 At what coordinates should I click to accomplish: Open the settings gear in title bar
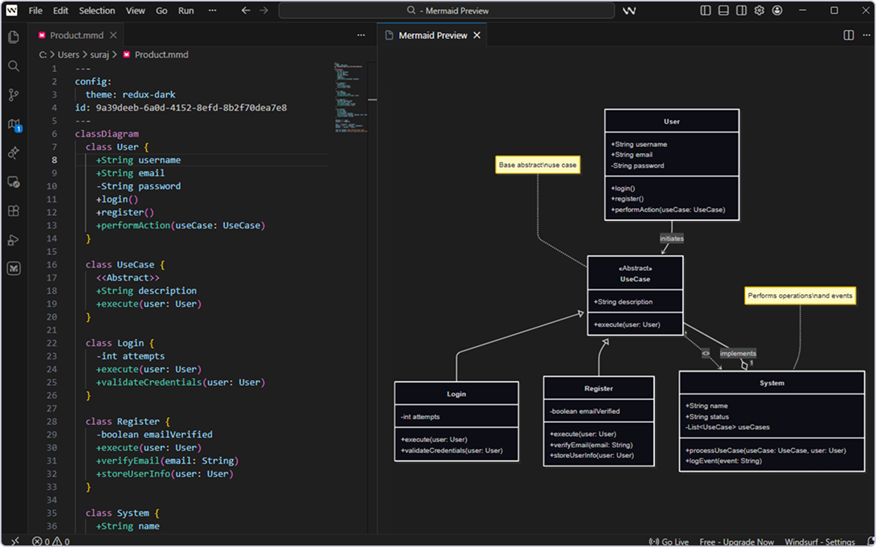click(x=759, y=11)
